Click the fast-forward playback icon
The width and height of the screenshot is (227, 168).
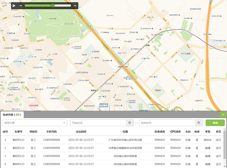tap(75, 6)
